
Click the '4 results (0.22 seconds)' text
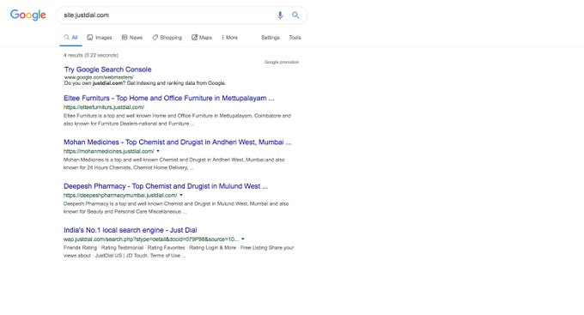[91, 55]
